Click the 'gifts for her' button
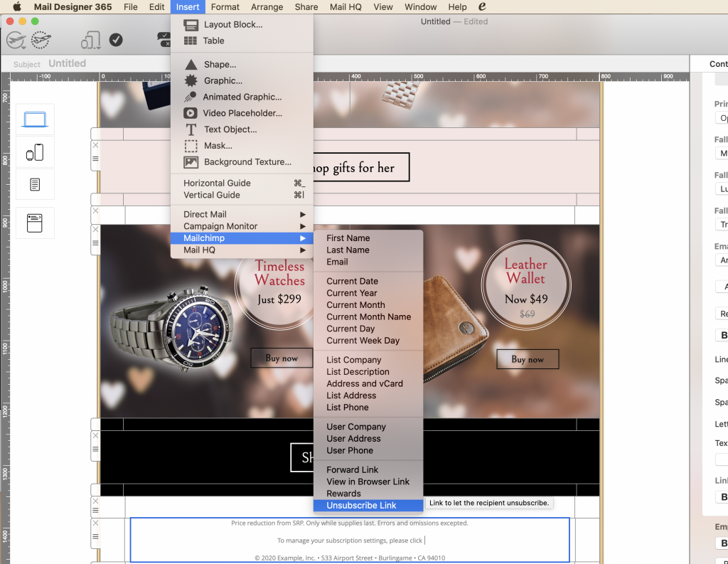This screenshot has height=564, width=728. click(x=361, y=167)
